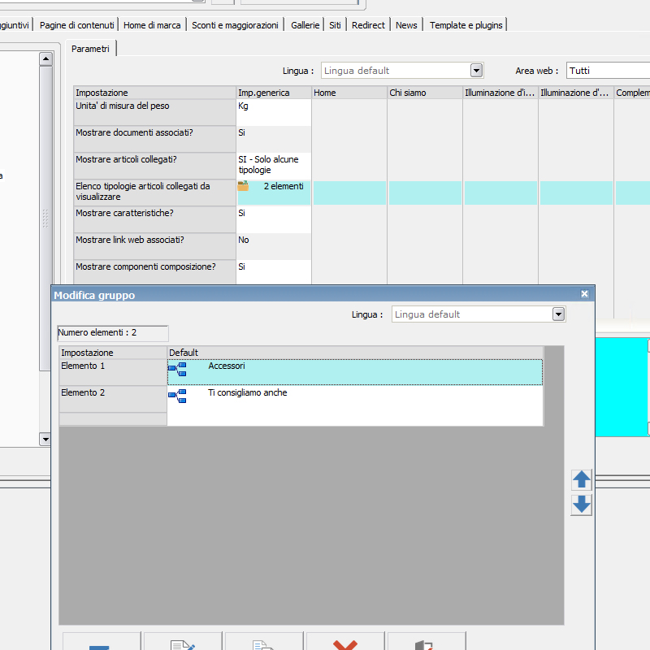The width and height of the screenshot is (650, 650).
Task: Close the Modifica gruppo dialog
Action: (584, 294)
